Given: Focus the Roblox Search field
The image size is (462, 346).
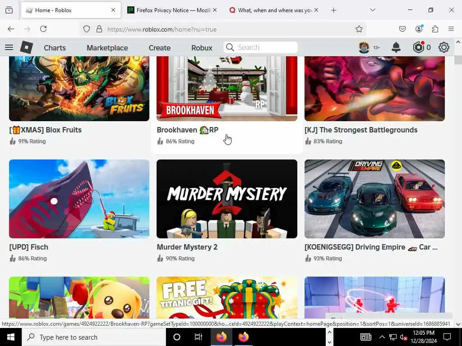Looking at the screenshot, I should [260, 47].
